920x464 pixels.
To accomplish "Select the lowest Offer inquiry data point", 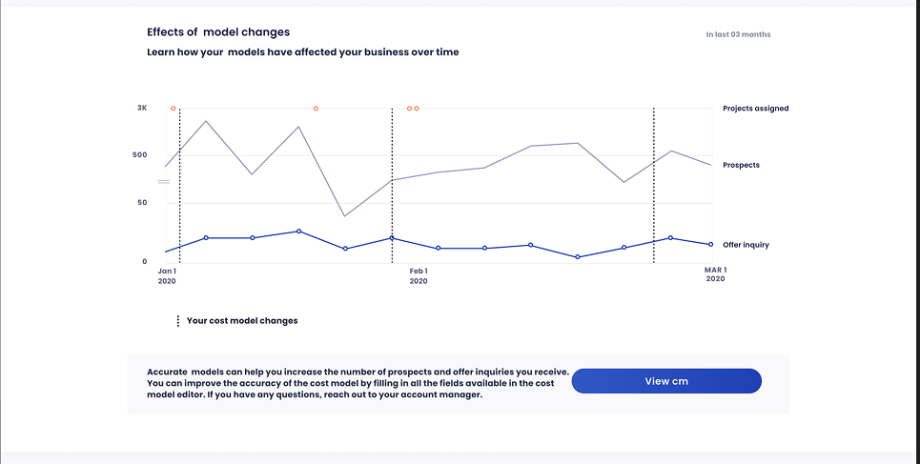I will [x=577, y=257].
